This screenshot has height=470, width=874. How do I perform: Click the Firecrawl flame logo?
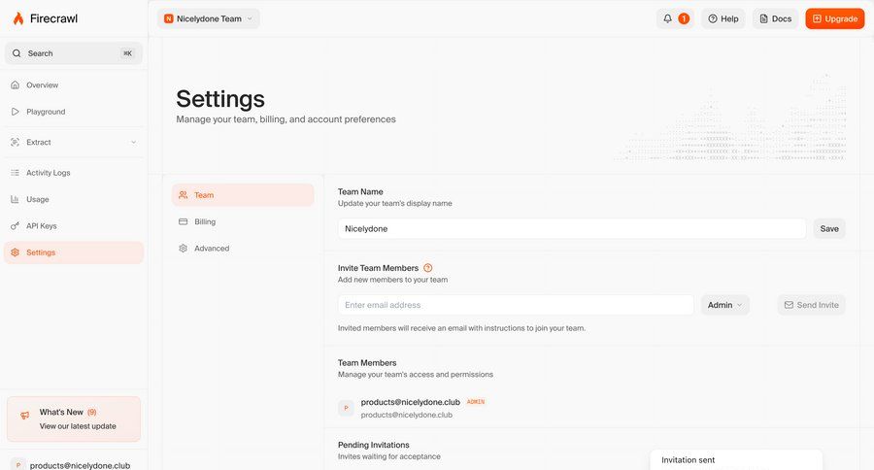[18, 18]
